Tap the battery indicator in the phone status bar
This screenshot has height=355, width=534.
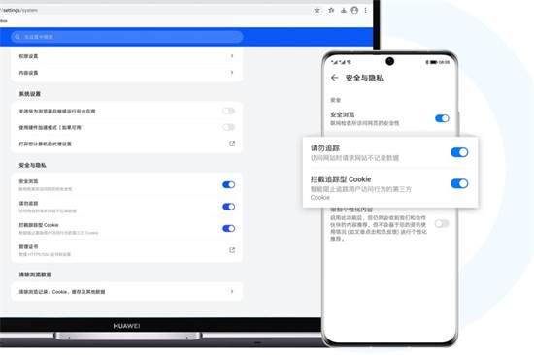434,62
